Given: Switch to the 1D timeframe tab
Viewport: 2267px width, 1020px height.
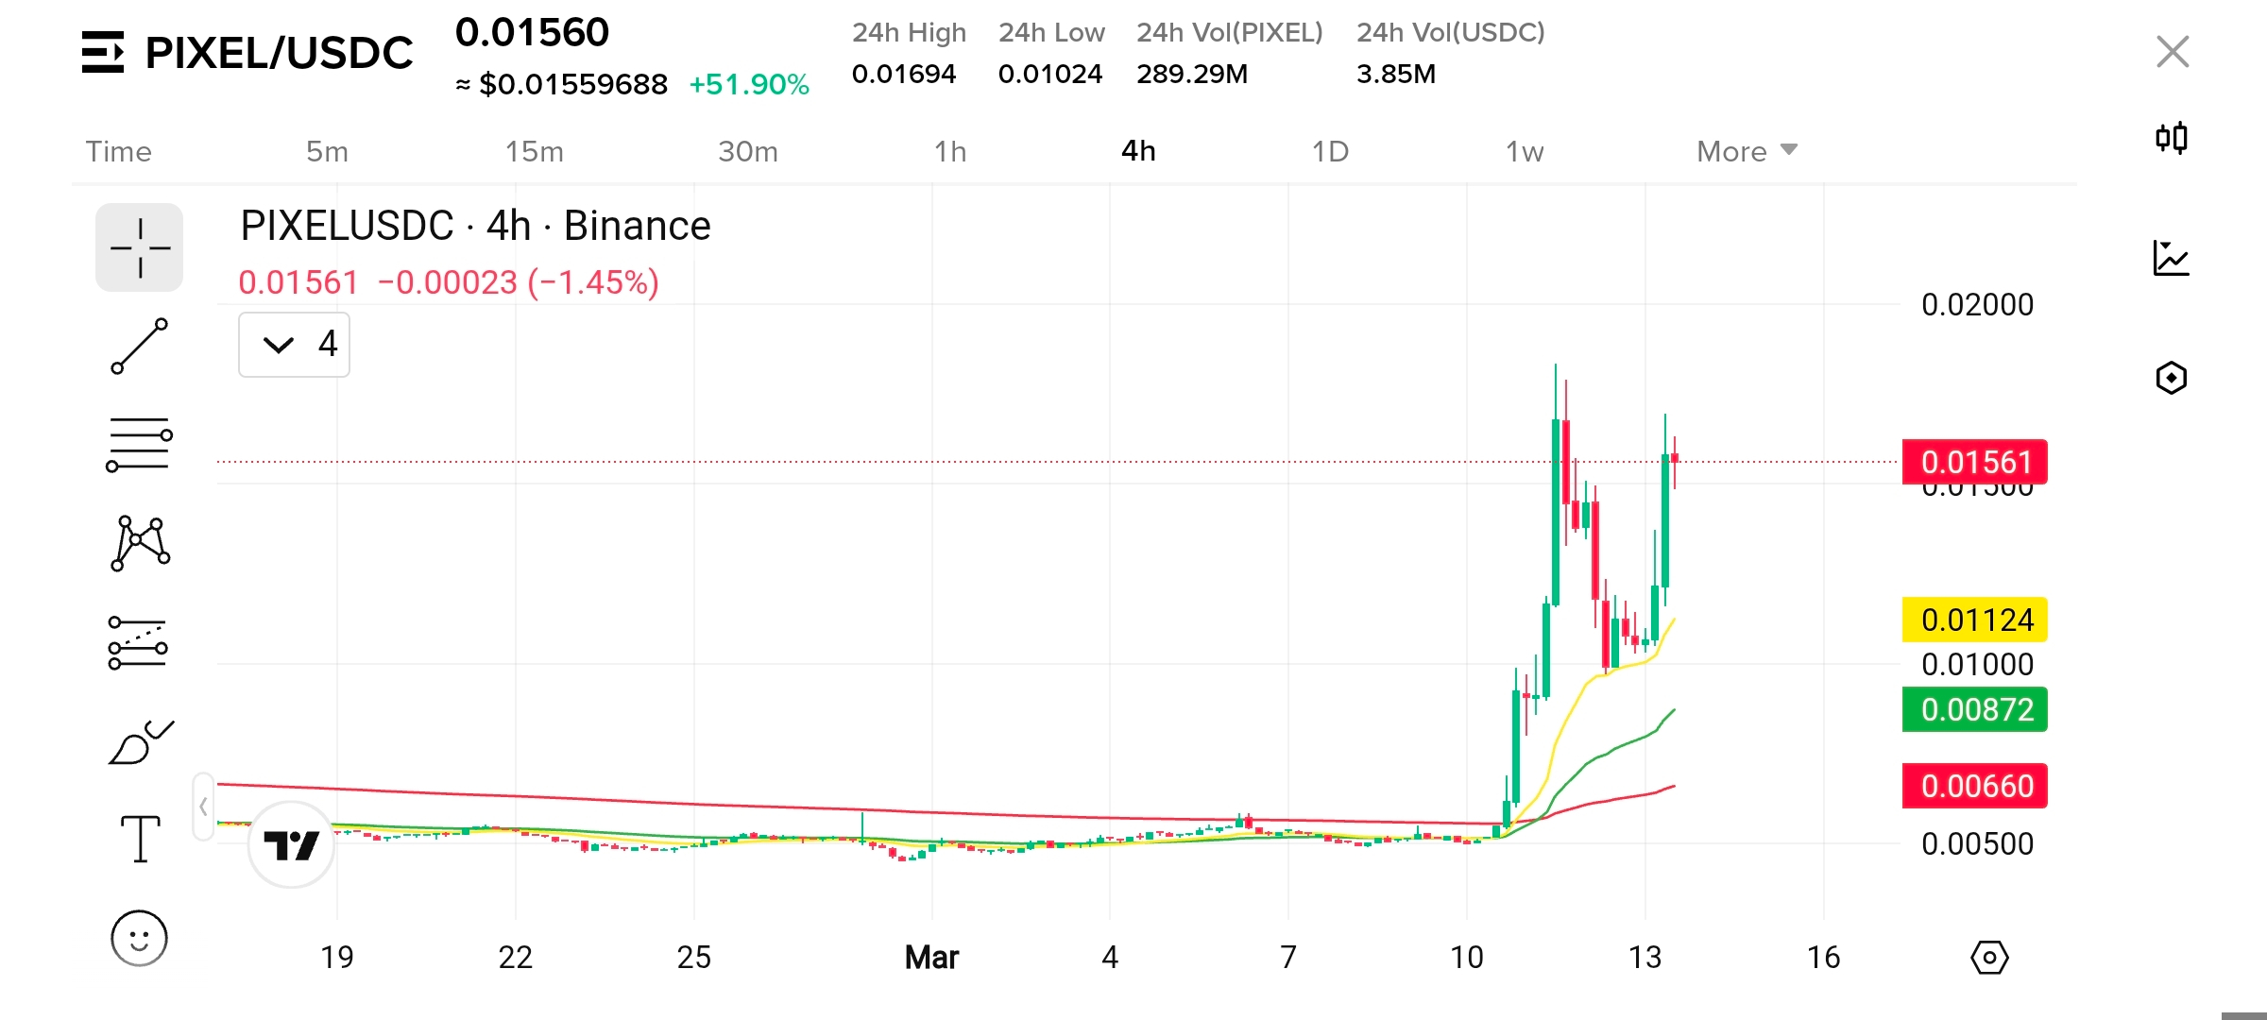Looking at the screenshot, I should click(1329, 151).
